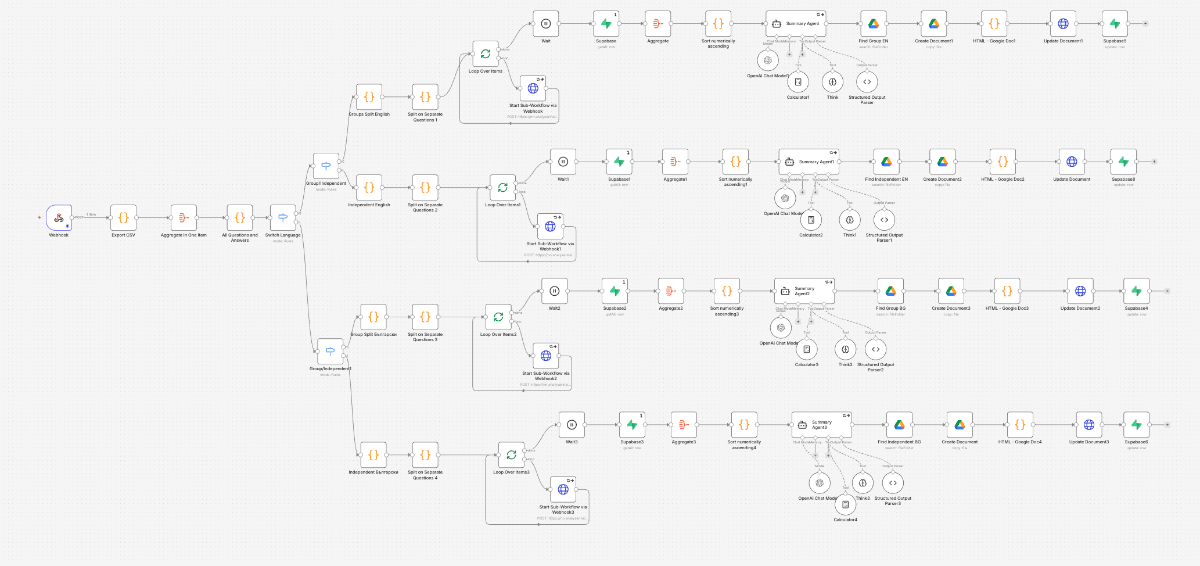Image resolution: width=1200 pixels, height=566 pixels.
Task: Open the Aggregate in One Item node
Action: (x=184, y=218)
